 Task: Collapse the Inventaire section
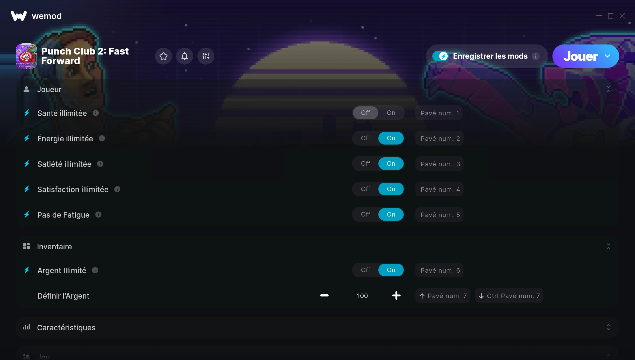(609, 246)
